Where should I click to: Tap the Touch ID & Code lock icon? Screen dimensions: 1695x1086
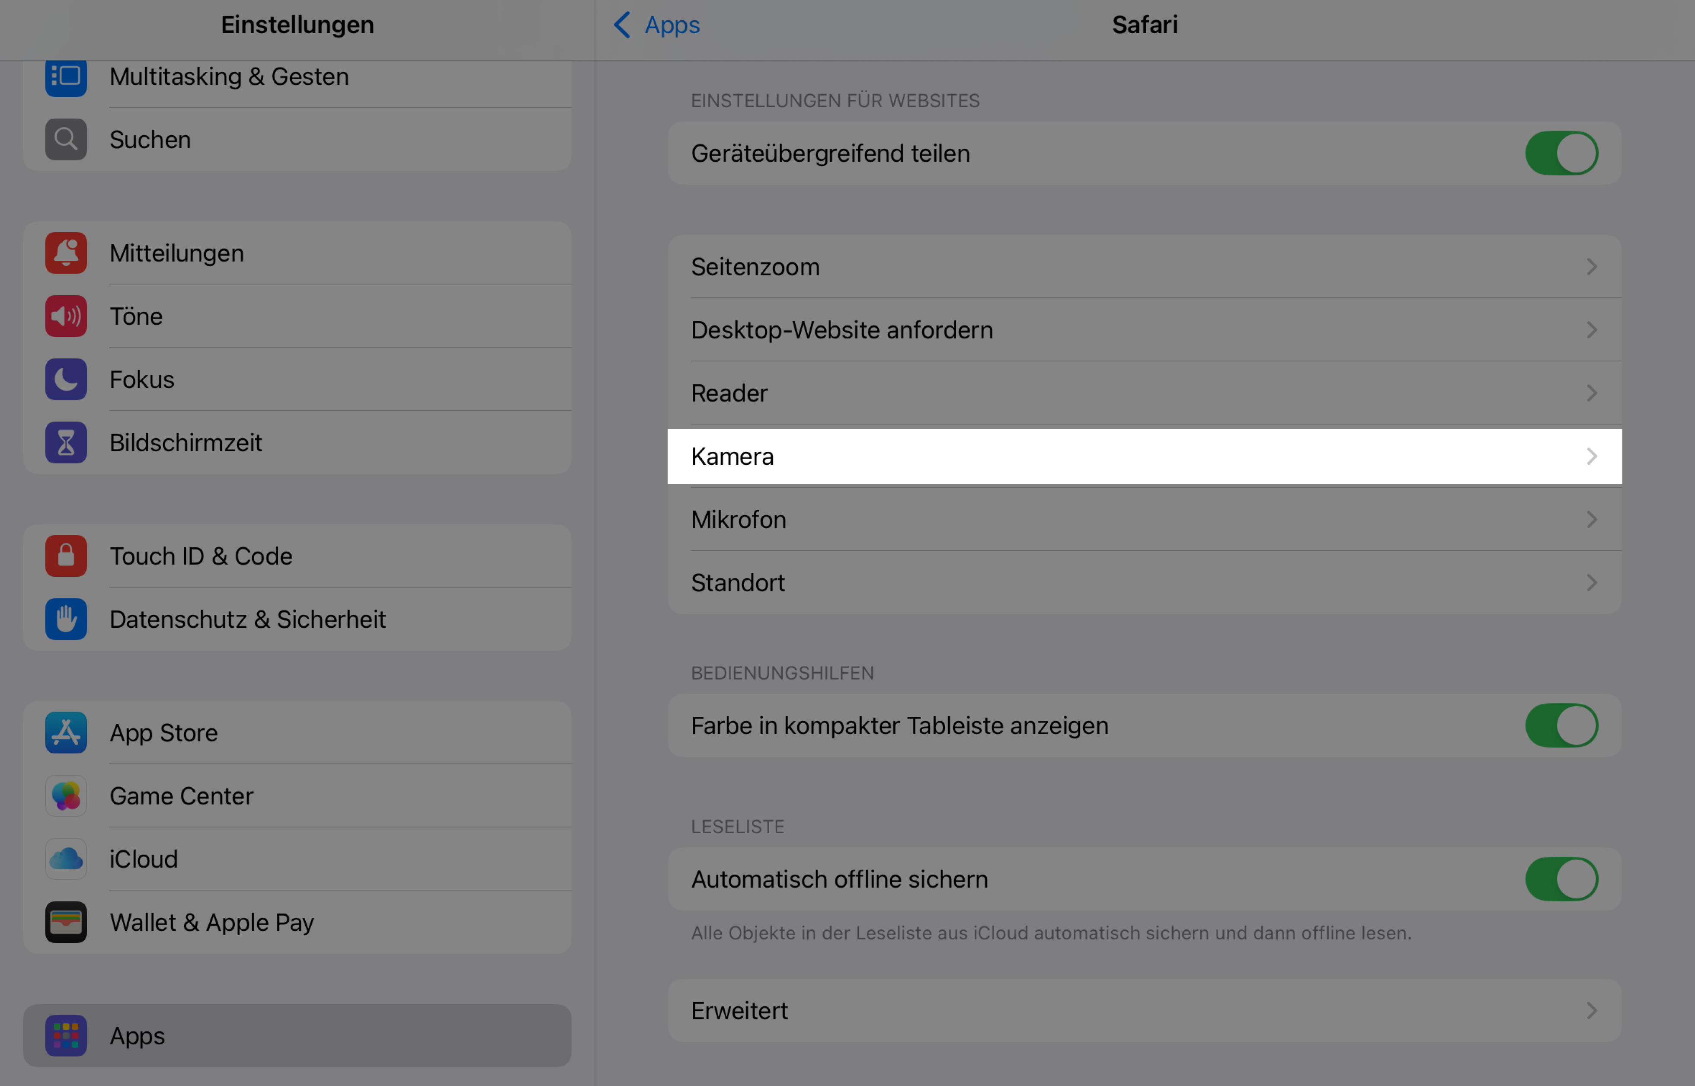(66, 556)
